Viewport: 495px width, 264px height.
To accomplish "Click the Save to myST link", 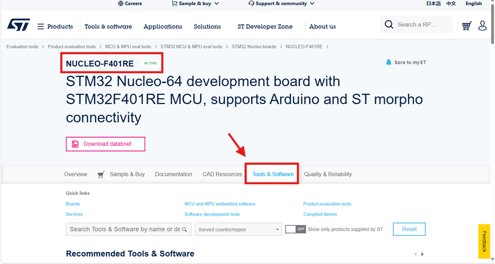I will pyautogui.click(x=410, y=62).
